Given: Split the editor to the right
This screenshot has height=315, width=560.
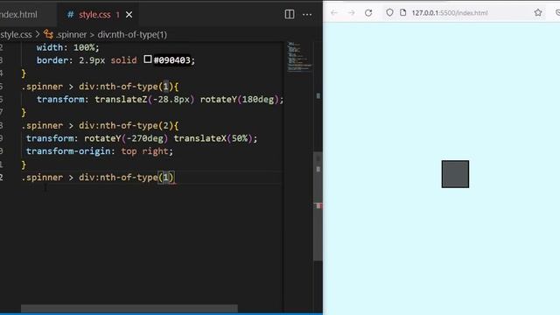Looking at the screenshot, I should 290,14.
